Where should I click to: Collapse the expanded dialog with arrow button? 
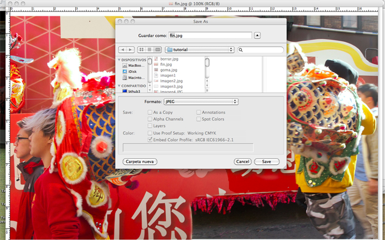[257, 36]
